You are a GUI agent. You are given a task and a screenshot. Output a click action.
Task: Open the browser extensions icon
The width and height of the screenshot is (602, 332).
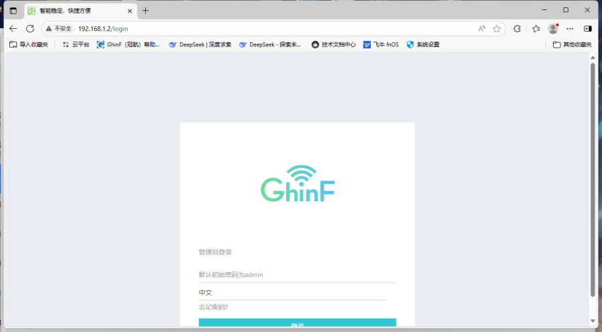(517, 28)
